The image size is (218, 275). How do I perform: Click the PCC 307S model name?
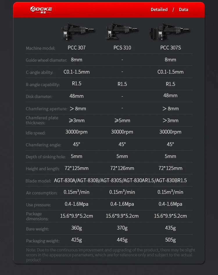point(171,48)
